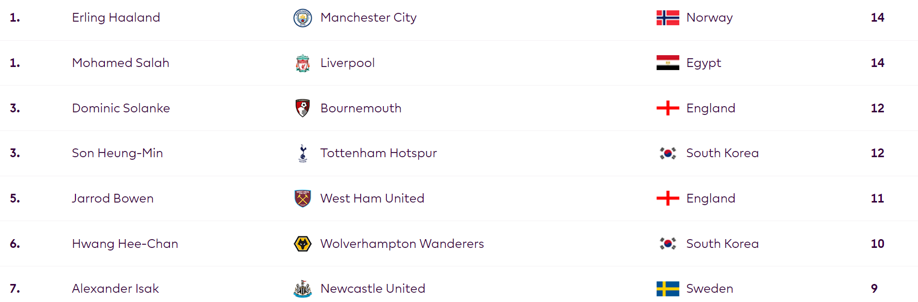Click the Egypt flag icon
This screenshot has height=302, width=918.
[x=667, y=63]
